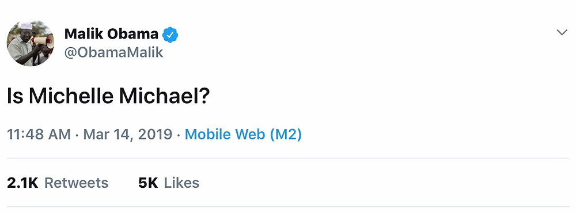
Task: Click the word "Obama" in the display name
Action: point(132,34)
